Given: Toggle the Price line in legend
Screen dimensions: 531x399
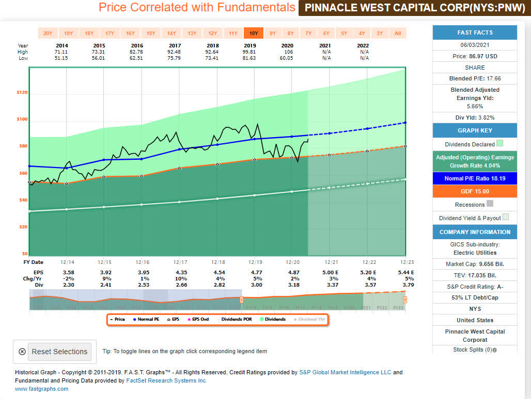Looking at the screenshot, I should click(117, 319).
